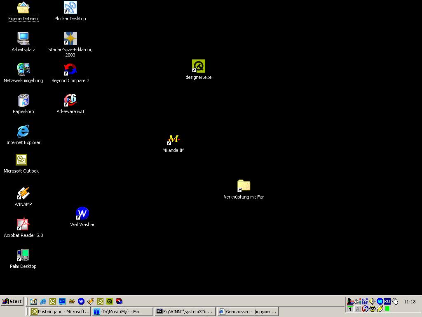The height and width of the screenshot is (317, 422).
Task: Click the RU language indicator in tray
Action: pos(387,301)
